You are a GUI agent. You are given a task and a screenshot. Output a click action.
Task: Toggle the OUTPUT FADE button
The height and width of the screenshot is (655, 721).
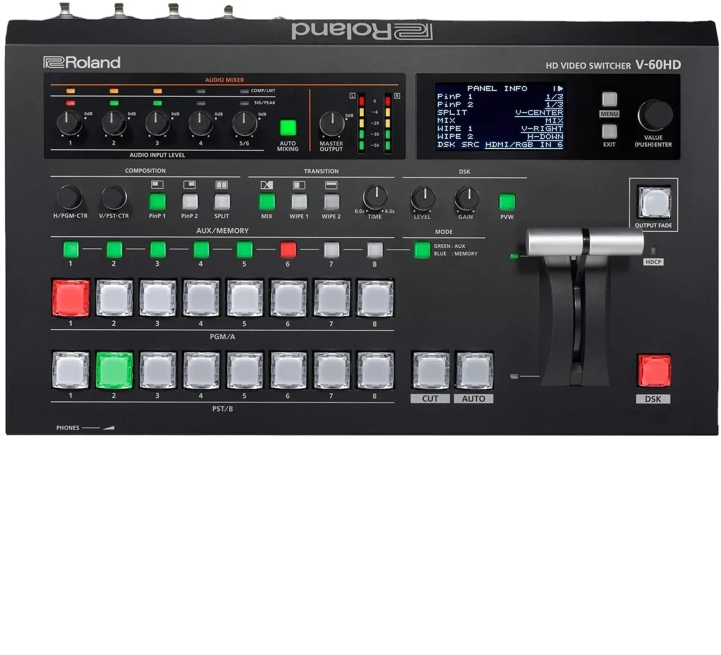click(x=653, y=202)
